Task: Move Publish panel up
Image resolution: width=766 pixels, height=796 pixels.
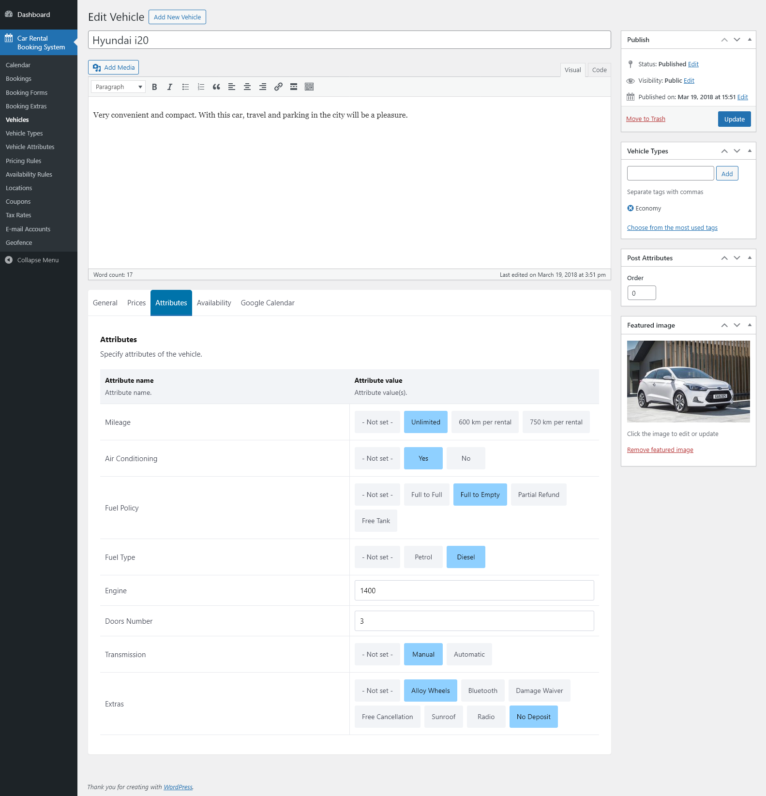Action: tap(724, 40)
